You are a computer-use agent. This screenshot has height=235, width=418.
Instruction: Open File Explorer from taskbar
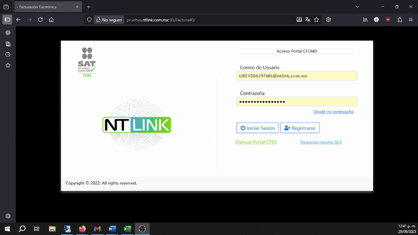pyautogui.click(x=52, y=229)
